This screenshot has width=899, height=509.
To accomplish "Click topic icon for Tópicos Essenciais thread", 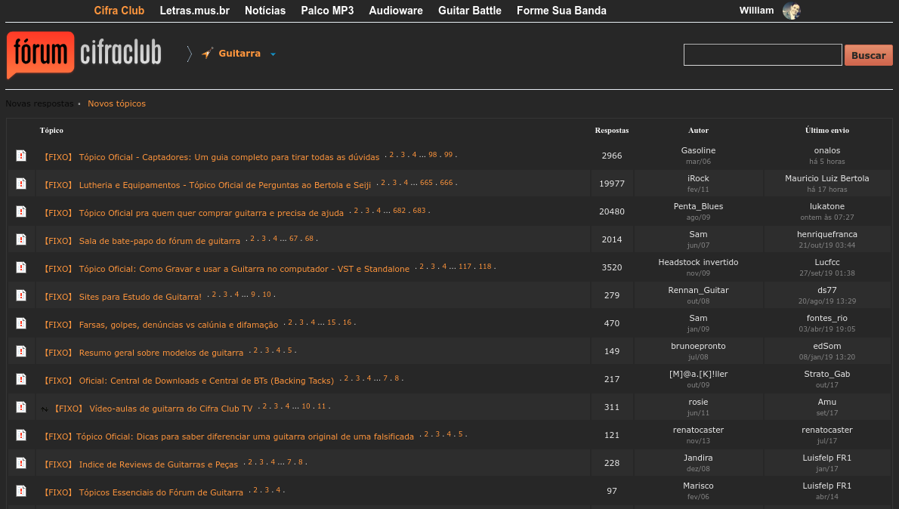I will 21,491.
